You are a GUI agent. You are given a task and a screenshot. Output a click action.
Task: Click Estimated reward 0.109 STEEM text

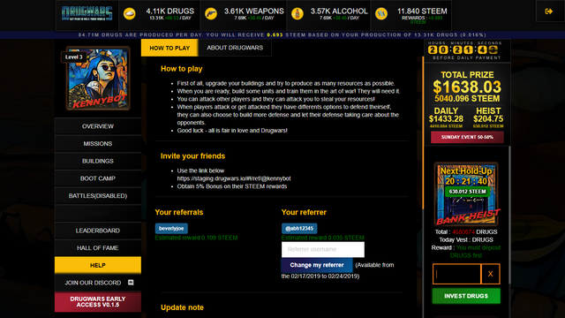click(196, 238)
